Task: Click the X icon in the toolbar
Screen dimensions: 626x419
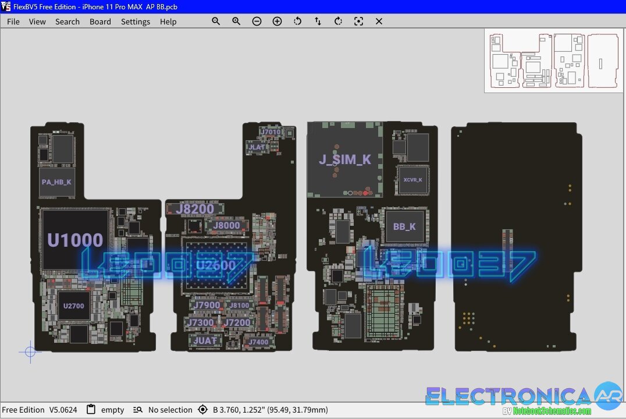Action: (x=379, y=21)
